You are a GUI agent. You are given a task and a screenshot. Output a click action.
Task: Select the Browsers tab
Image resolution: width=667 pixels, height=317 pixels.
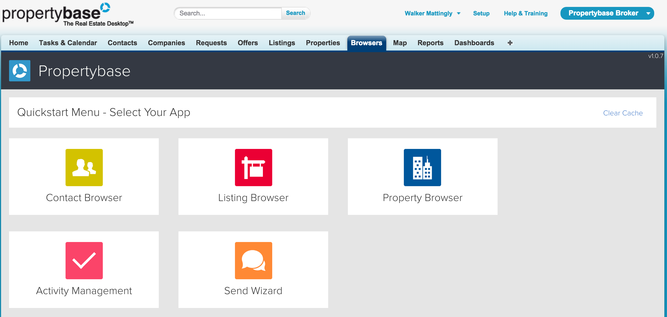(x=367, y=43)
